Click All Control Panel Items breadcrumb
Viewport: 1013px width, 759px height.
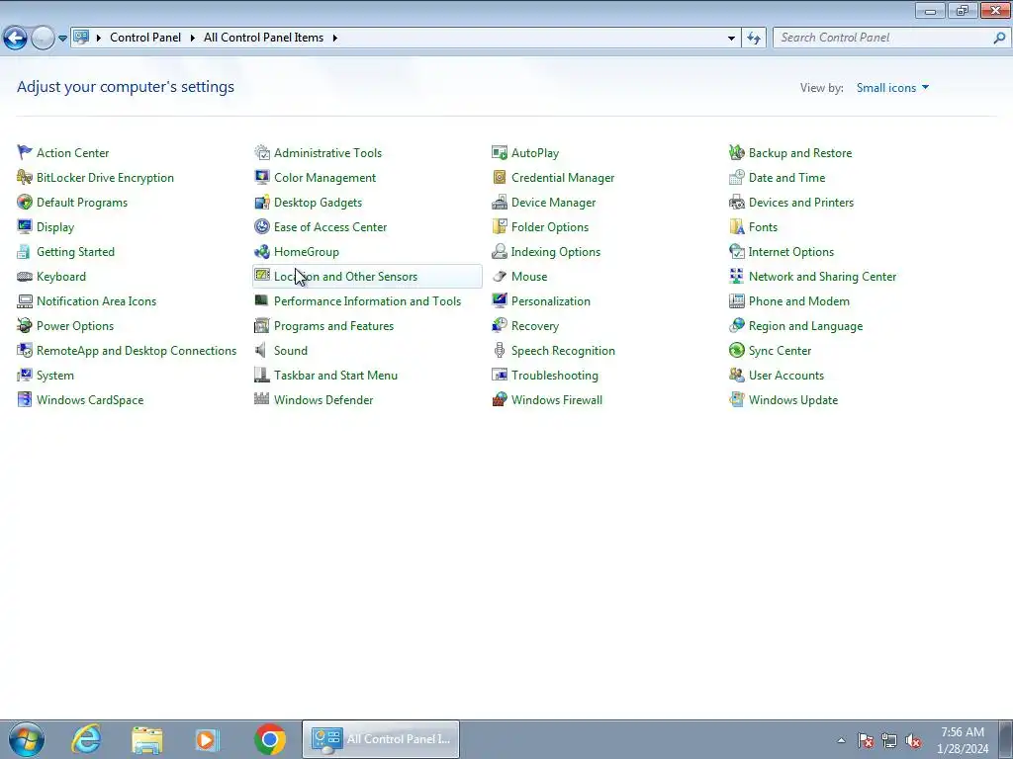point(263,38)
